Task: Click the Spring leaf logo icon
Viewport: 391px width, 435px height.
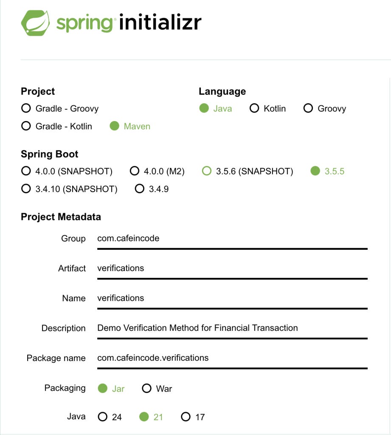Action: [36, 23]
